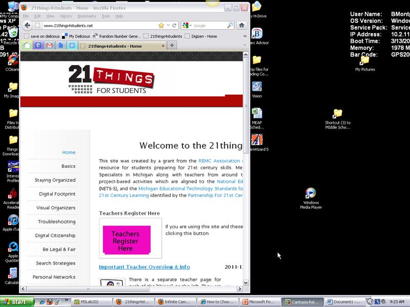Screen dimensions: 410x307
Task: Launch Internet Explorer from Quick Launch
Action: (42, 302)
